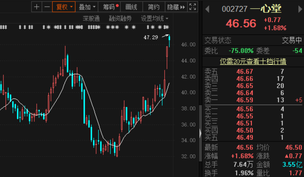Select the 画线 drawing tool
304x177 pixels.
click(131, 7)
